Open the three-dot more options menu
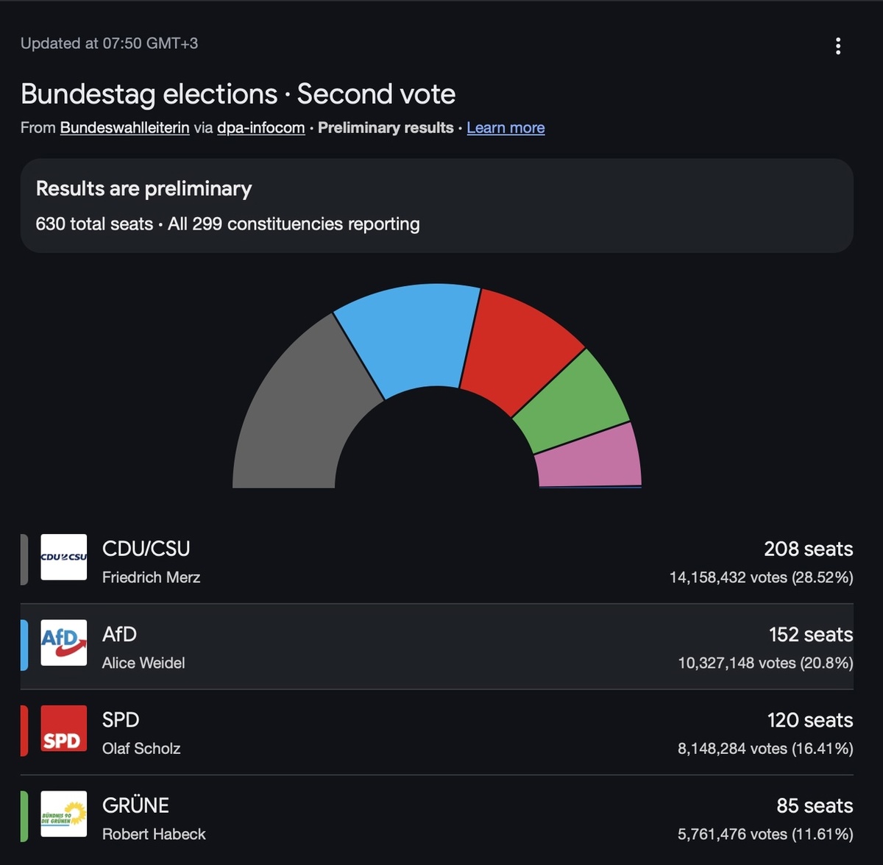The image size is (883, 865). click(x=837, y=46)
